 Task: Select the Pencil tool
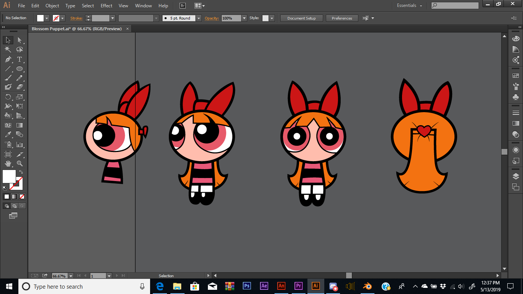[x=20, y=78]
